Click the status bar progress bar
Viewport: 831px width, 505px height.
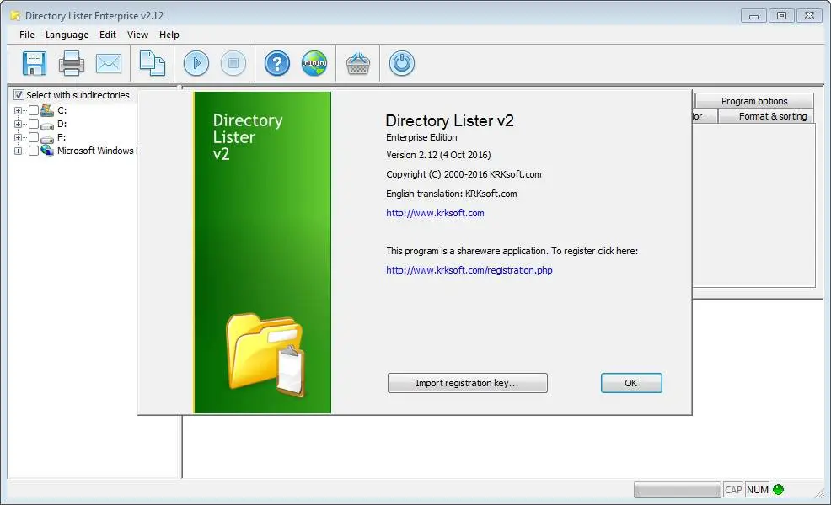678,490
